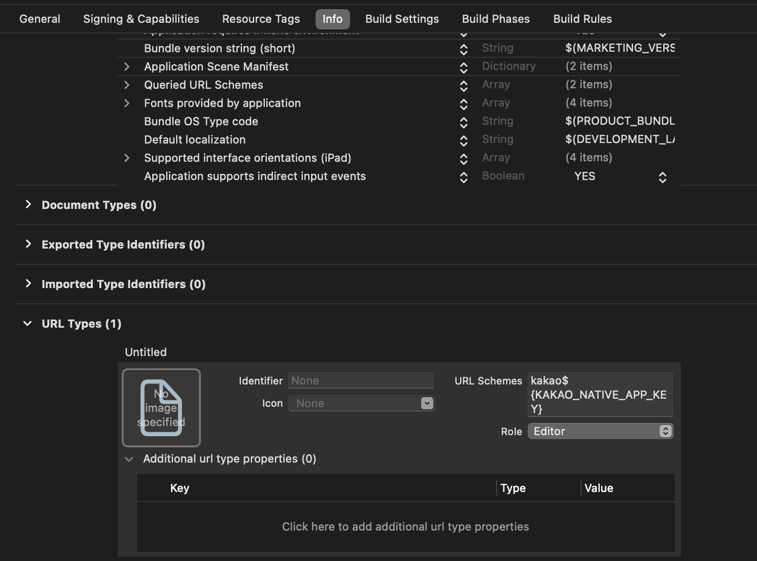Click the Untitled URL type title
This screenshot has width=757, height=561.
tap(146, 352)
